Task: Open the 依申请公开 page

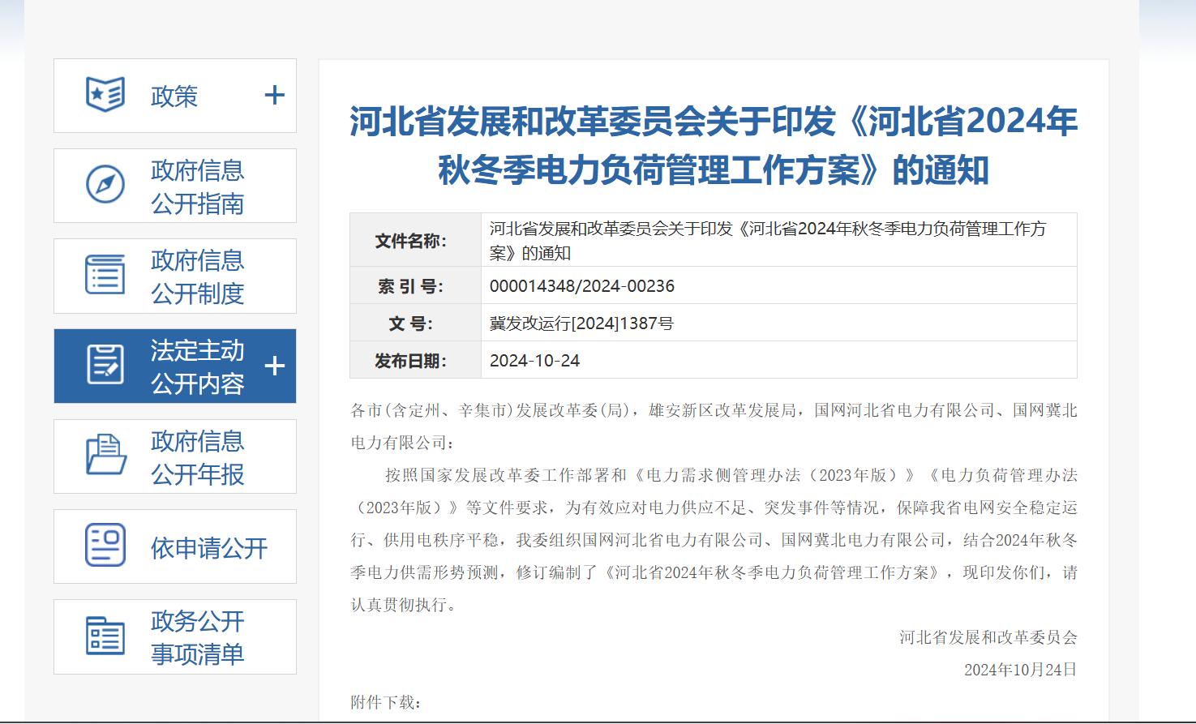Action: click(x=175, y=546)
